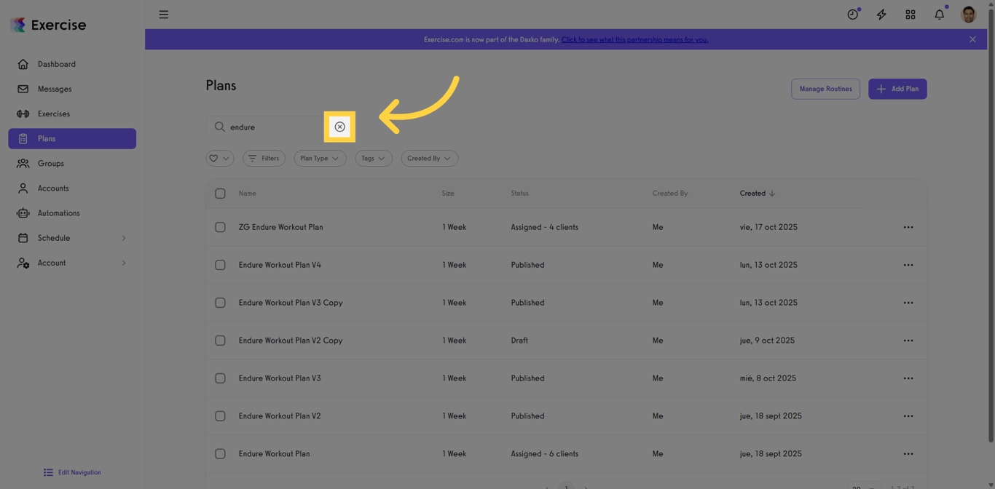Dismiss the Daxko announcement banner

point(972,39)
